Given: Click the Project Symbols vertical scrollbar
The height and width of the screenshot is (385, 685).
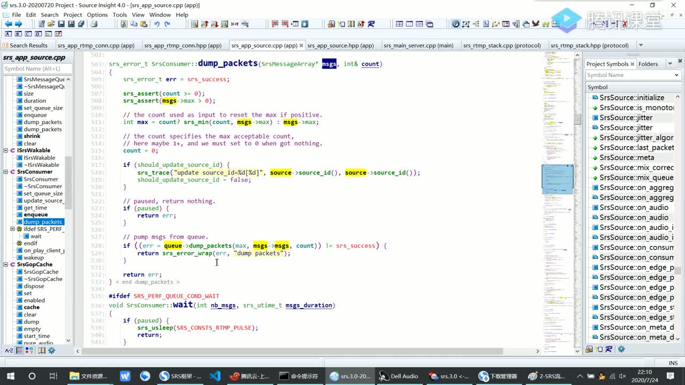Looking at the screenshot, I should point(678,217).
